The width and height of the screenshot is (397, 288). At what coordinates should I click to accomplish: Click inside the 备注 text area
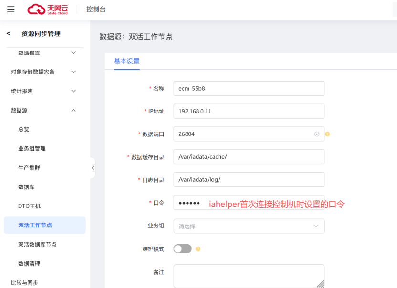[249, 276]
